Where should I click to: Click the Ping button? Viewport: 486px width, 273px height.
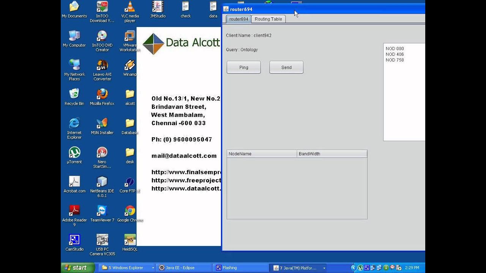[244, 67]
